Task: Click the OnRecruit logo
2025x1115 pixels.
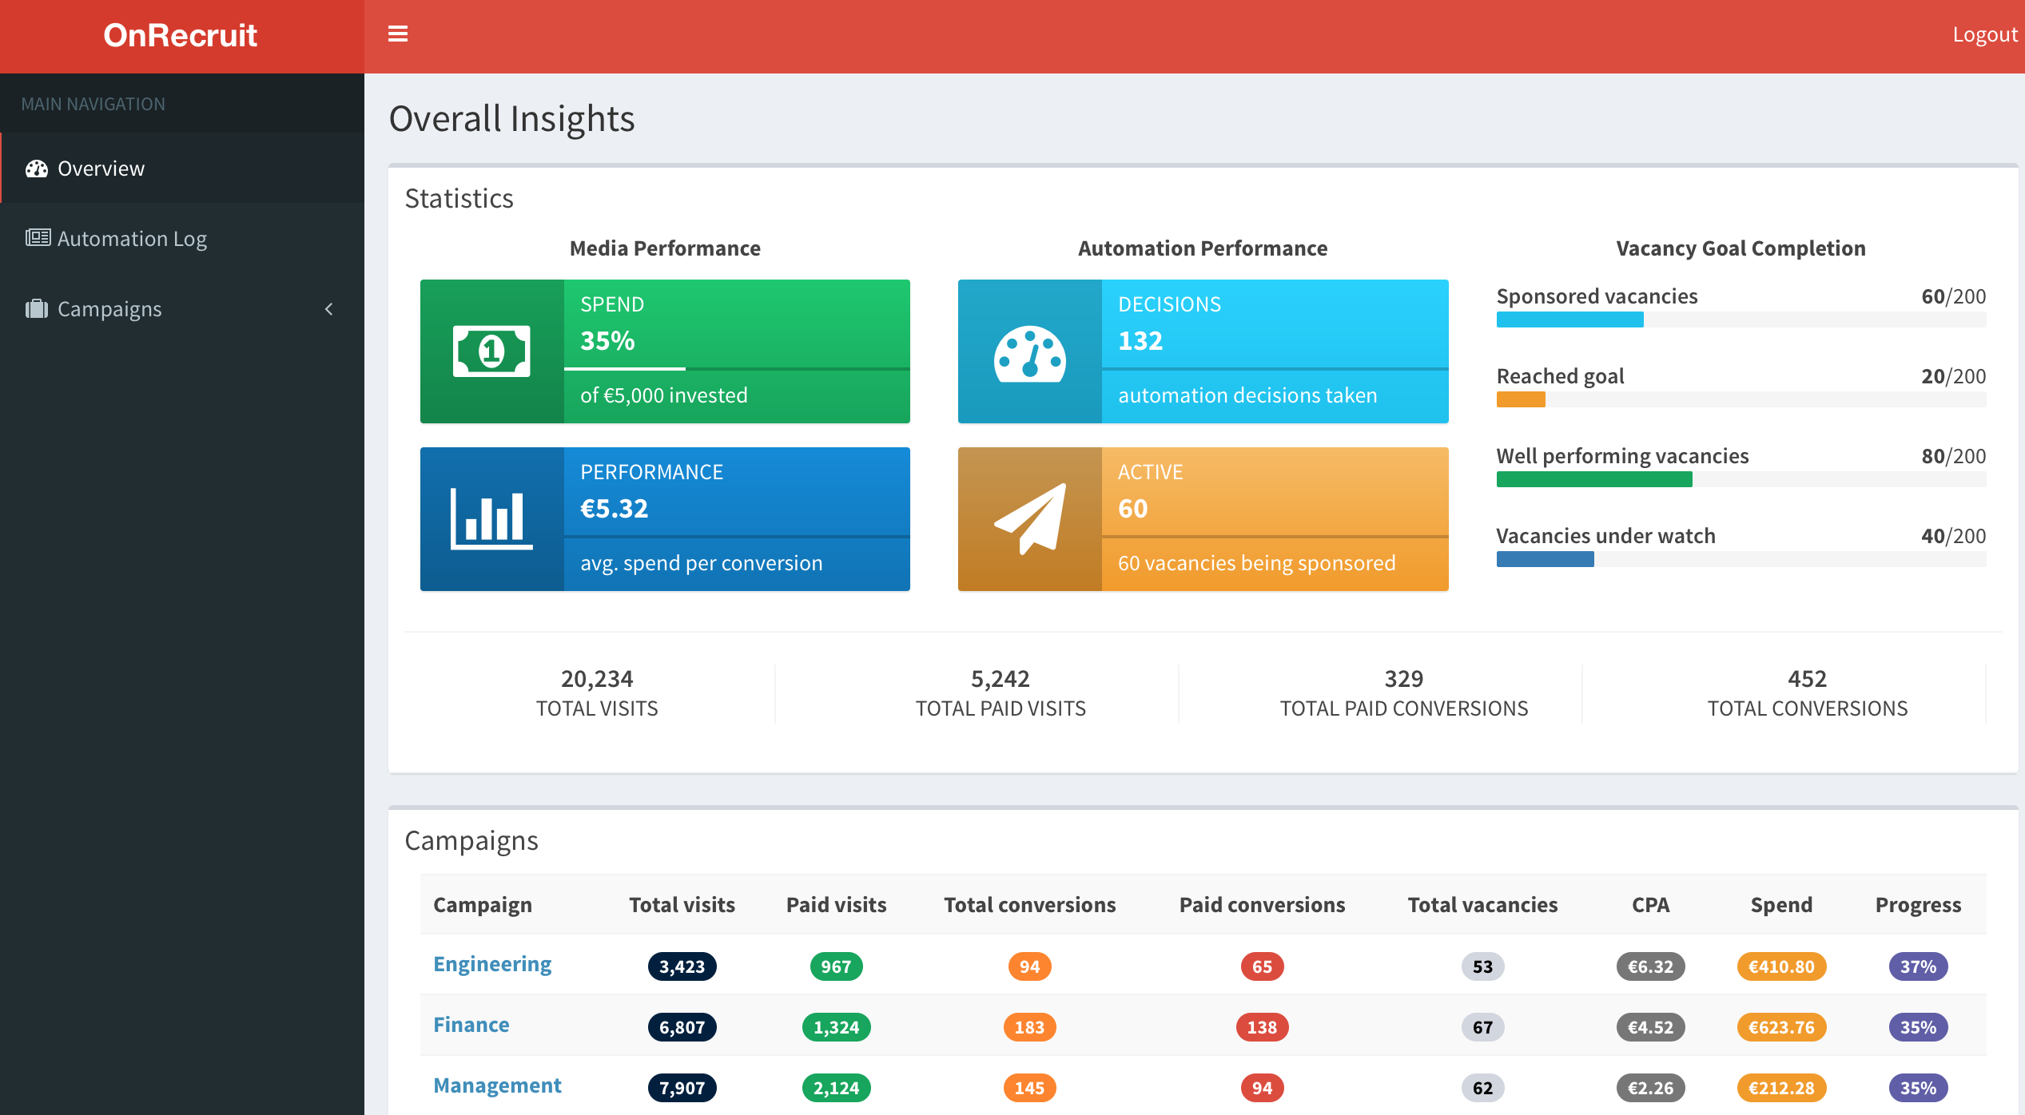Action: tap(181, 35)
